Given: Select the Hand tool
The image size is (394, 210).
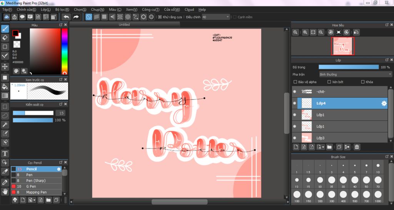Looking at the screenshot, I should pos(5,192).
